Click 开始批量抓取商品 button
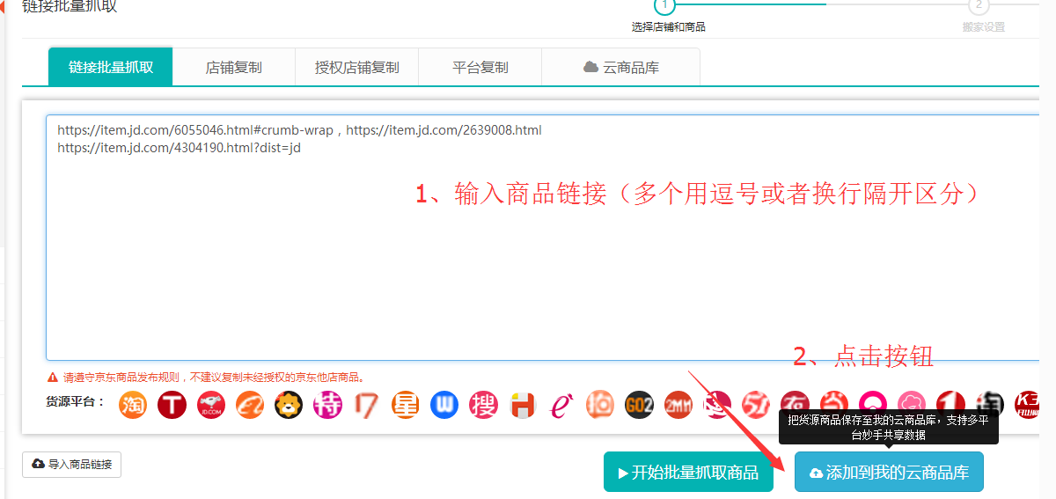This screenshot has width=1056, height=499. 688,473
